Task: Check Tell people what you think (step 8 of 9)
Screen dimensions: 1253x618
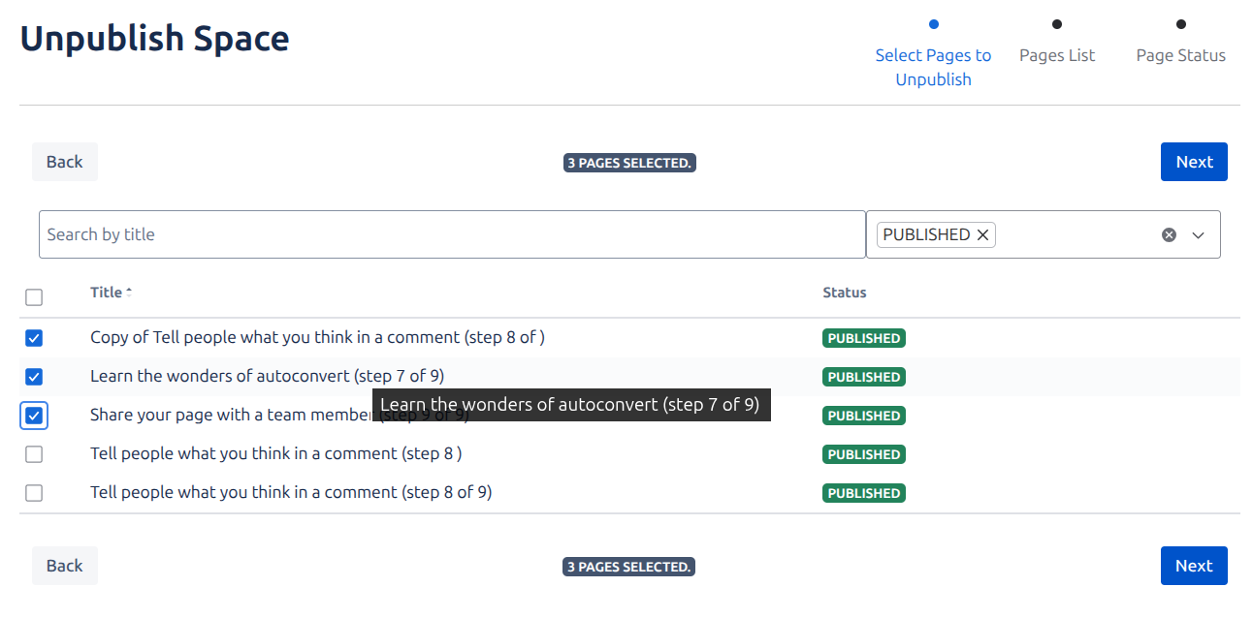Action: coord(34,493)
